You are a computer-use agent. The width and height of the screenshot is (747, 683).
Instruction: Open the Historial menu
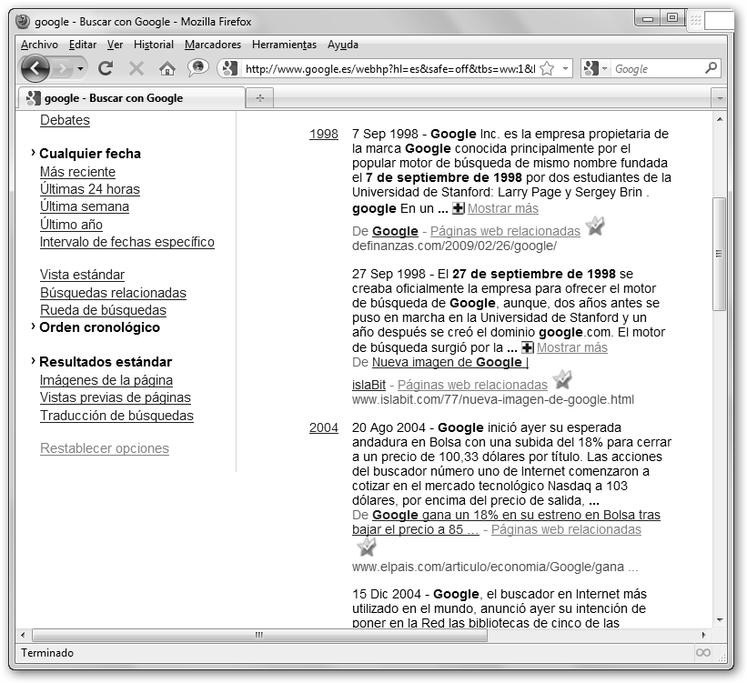(153, 45)
